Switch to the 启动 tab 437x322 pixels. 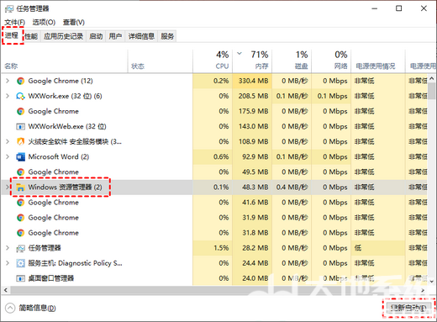click(x=96, y=36)
